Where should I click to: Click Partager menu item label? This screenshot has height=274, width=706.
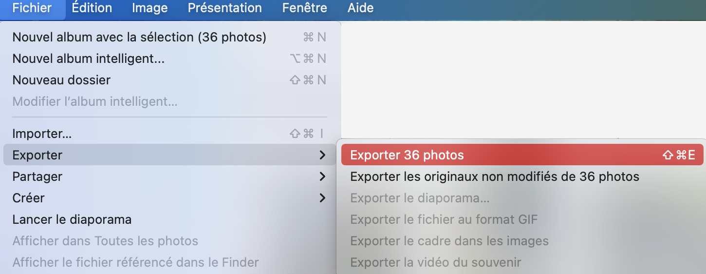[37, 176]
